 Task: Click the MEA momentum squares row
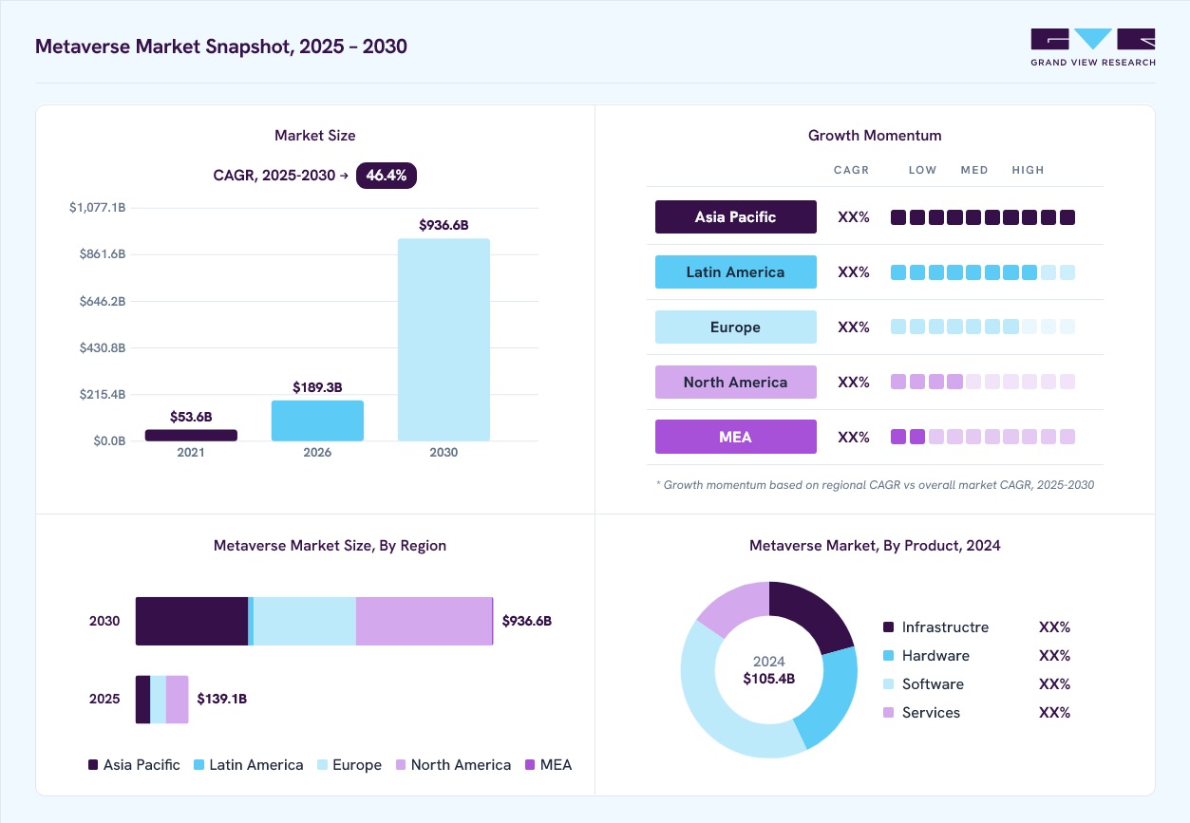pyautogui.click(x=983, y=437)
